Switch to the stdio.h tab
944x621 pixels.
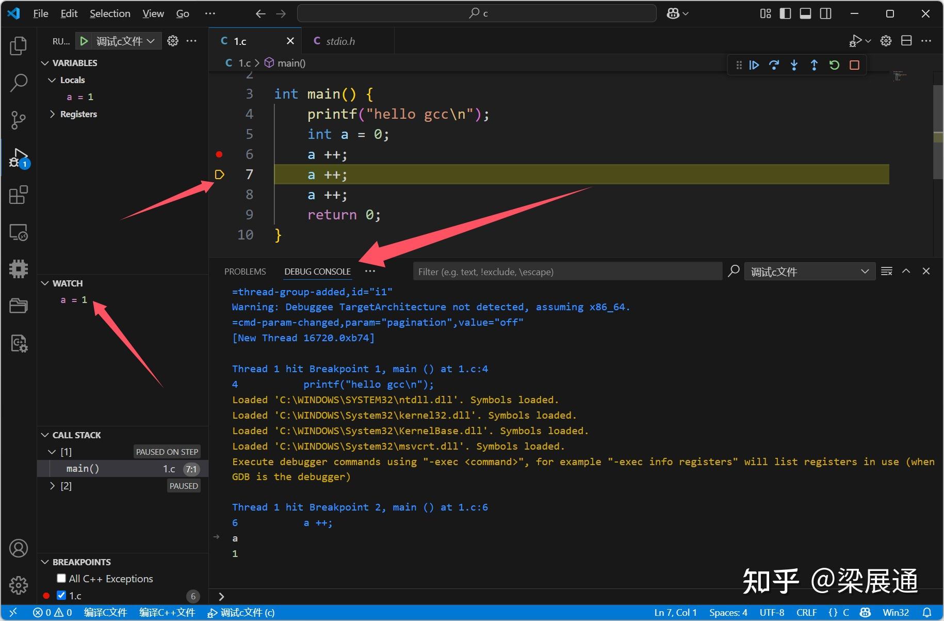tap(340, 41)
